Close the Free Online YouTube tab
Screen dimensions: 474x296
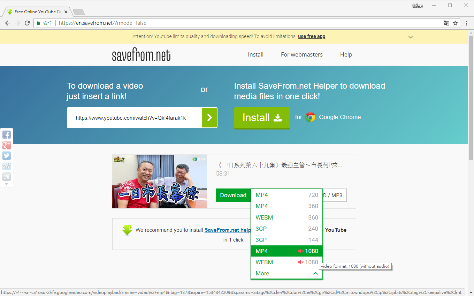pos(66,12)
